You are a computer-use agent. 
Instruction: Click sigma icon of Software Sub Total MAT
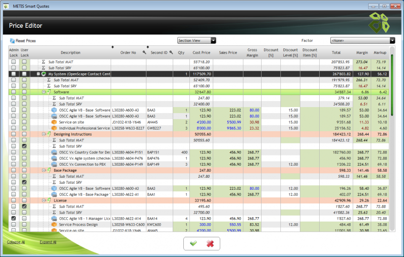point(54,98)
